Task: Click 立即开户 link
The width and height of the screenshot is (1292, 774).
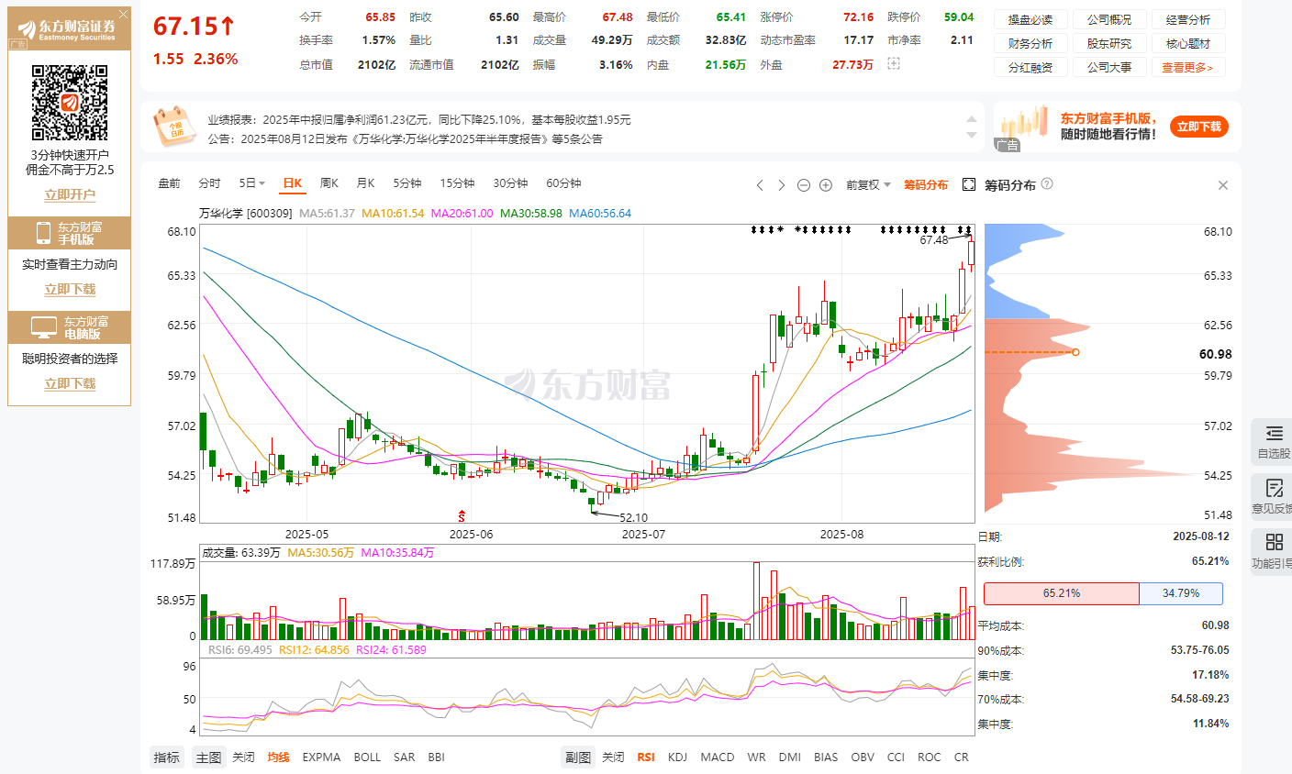Action: point(70,194)
